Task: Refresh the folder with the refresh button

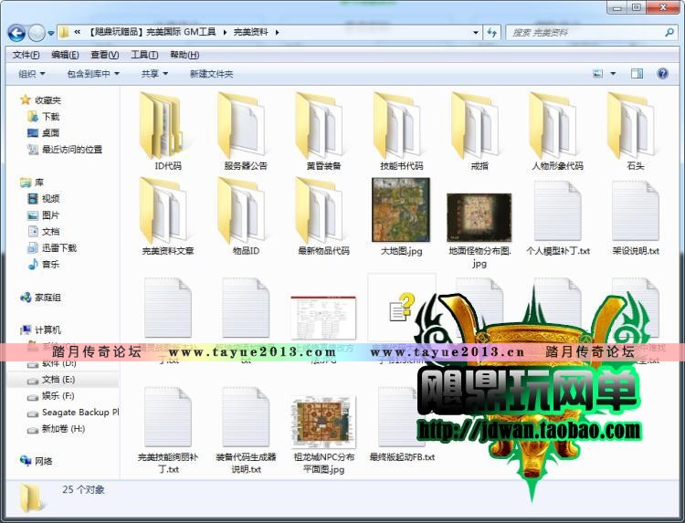Action: tap(492, 33)
